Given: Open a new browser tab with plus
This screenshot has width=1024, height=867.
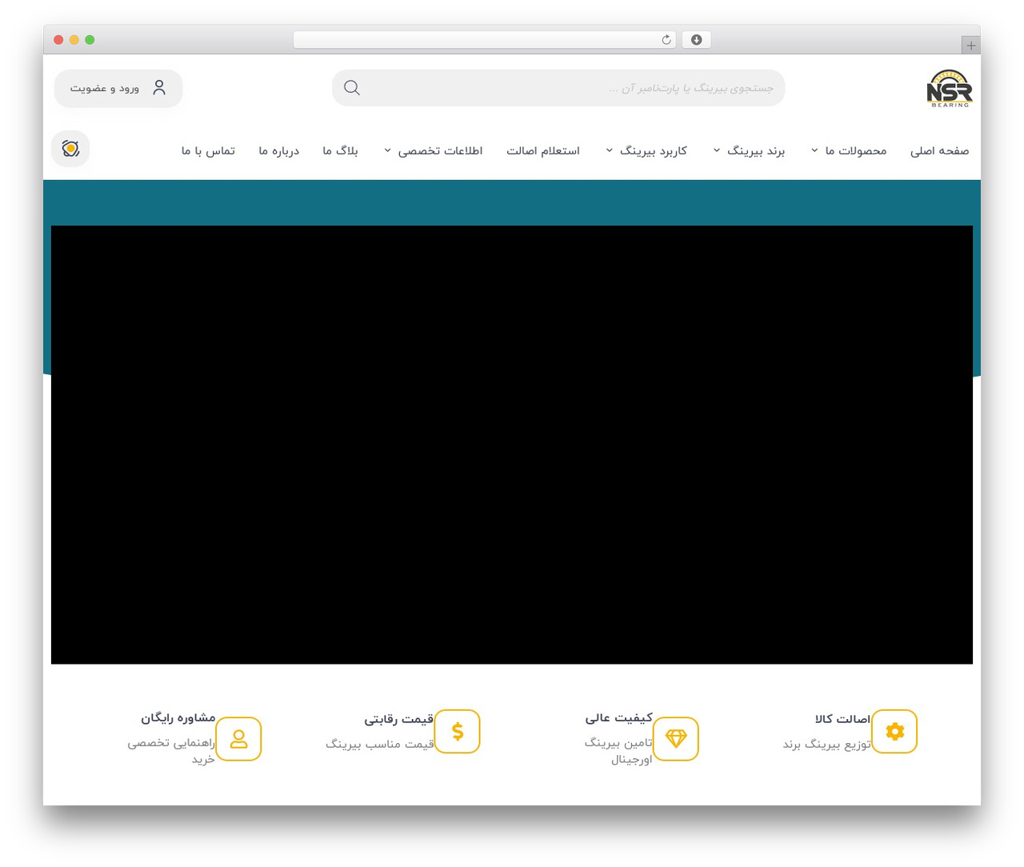Looking at the screenshot, I should [x=970, y=46].
